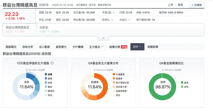Screen dimensions: 213x111
Task: Expand the ETF dropdown tab
Action: (137, 47)
